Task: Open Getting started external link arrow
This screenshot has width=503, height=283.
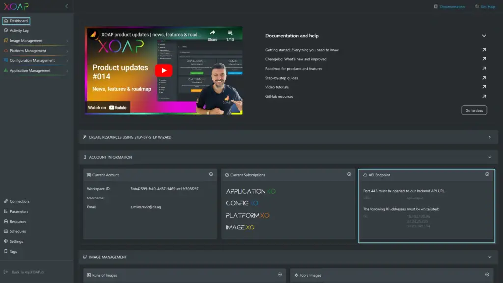Action: click(x=484, y=50)
